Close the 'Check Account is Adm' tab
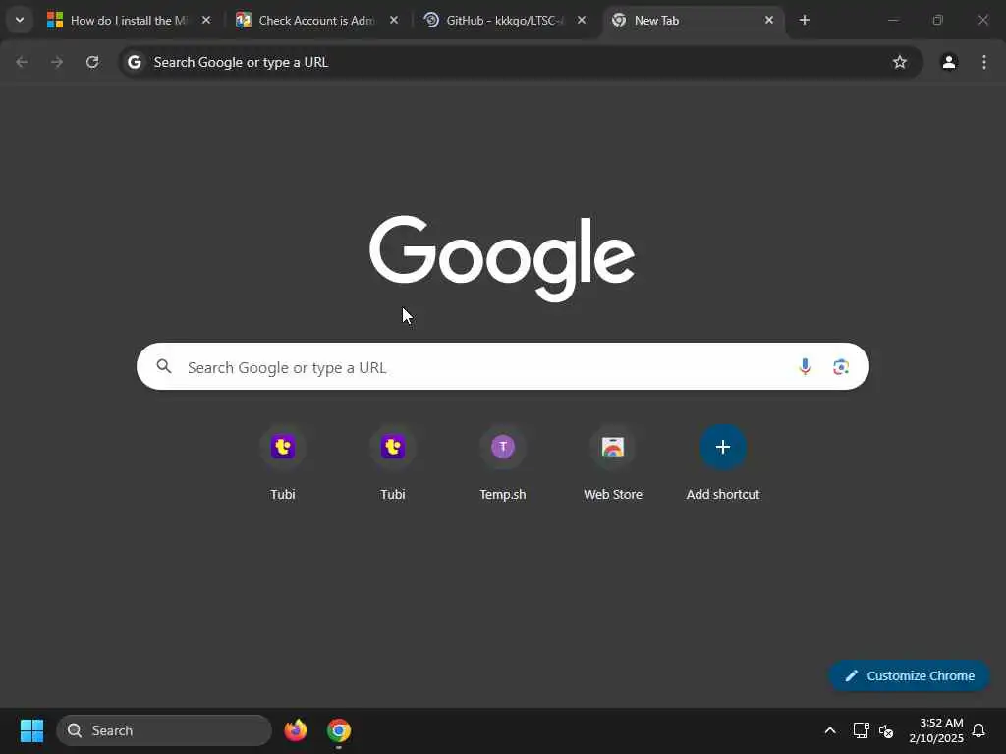 (x=394, y=20)
